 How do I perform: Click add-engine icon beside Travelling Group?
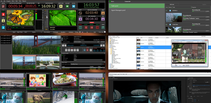(x=103, y=64)
